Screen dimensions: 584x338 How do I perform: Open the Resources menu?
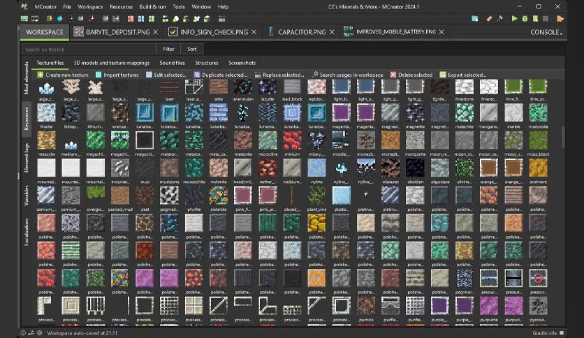click(121, 7)
